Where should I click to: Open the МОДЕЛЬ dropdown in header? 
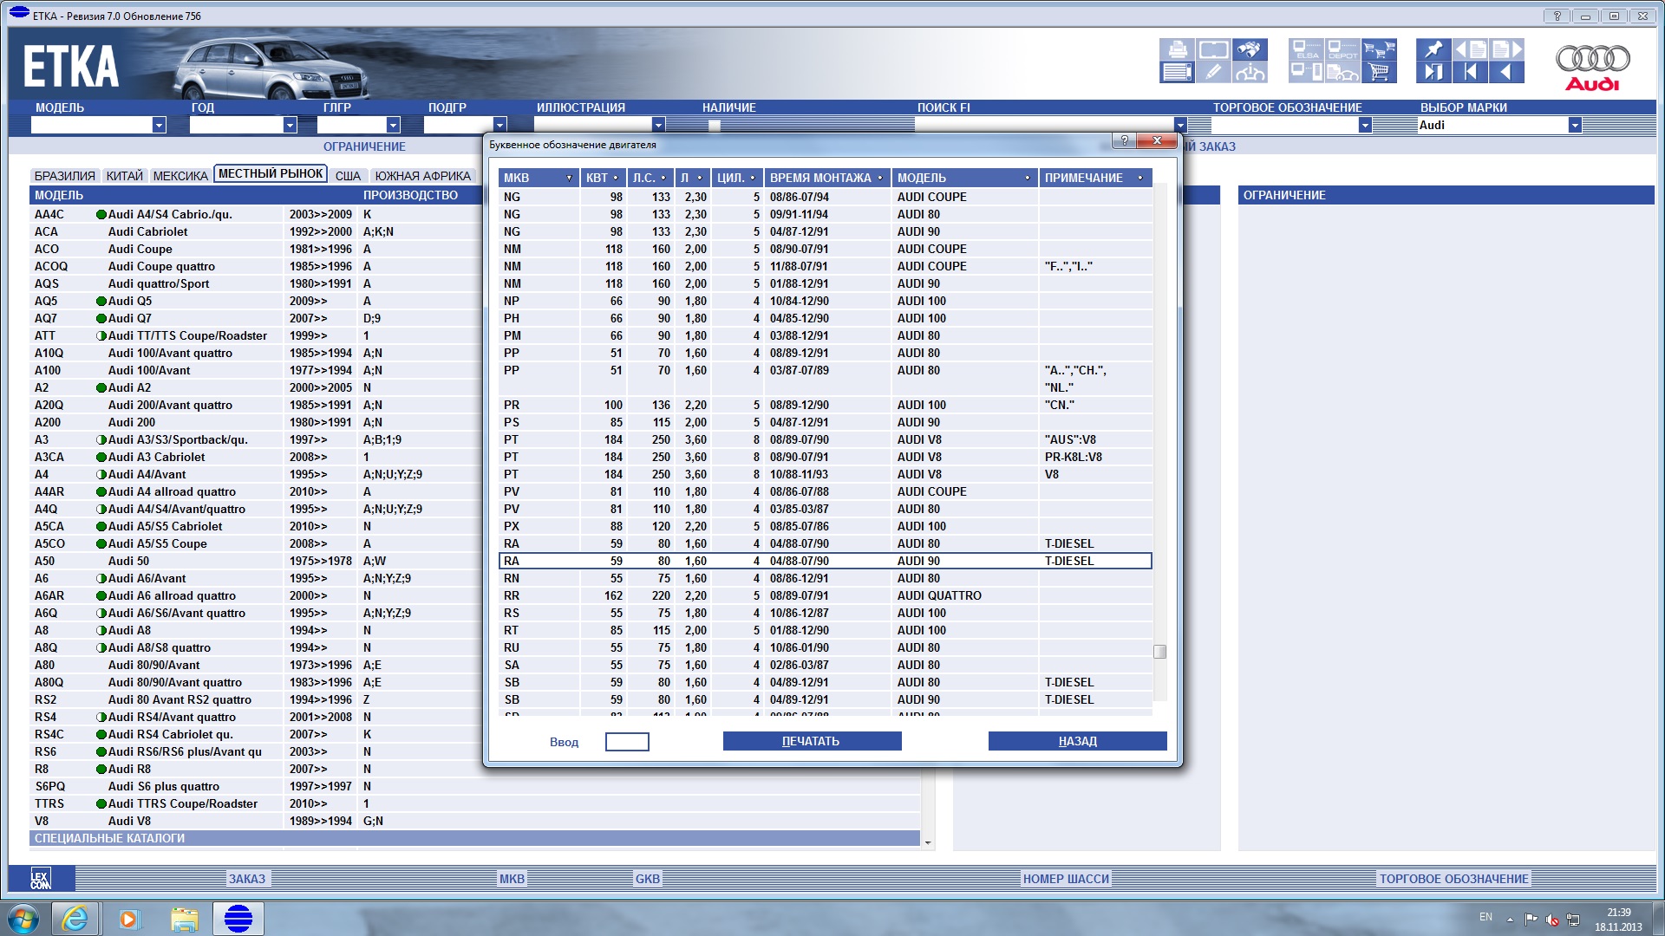pos(159,126)
